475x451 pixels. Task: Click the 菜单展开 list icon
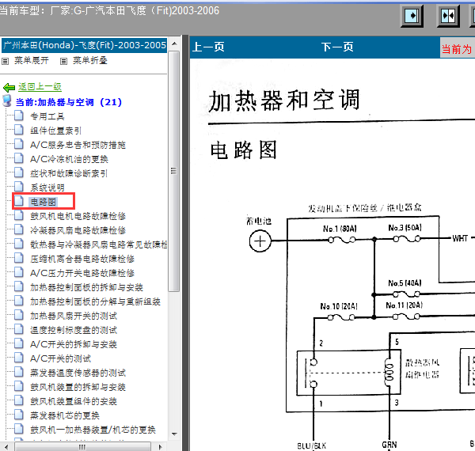[6, 62]
